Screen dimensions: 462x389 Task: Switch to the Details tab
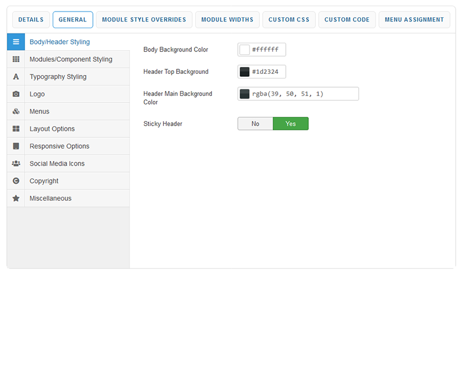(31, 20)
